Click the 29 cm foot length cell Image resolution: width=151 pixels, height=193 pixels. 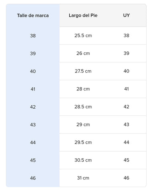tap(83, 125)
